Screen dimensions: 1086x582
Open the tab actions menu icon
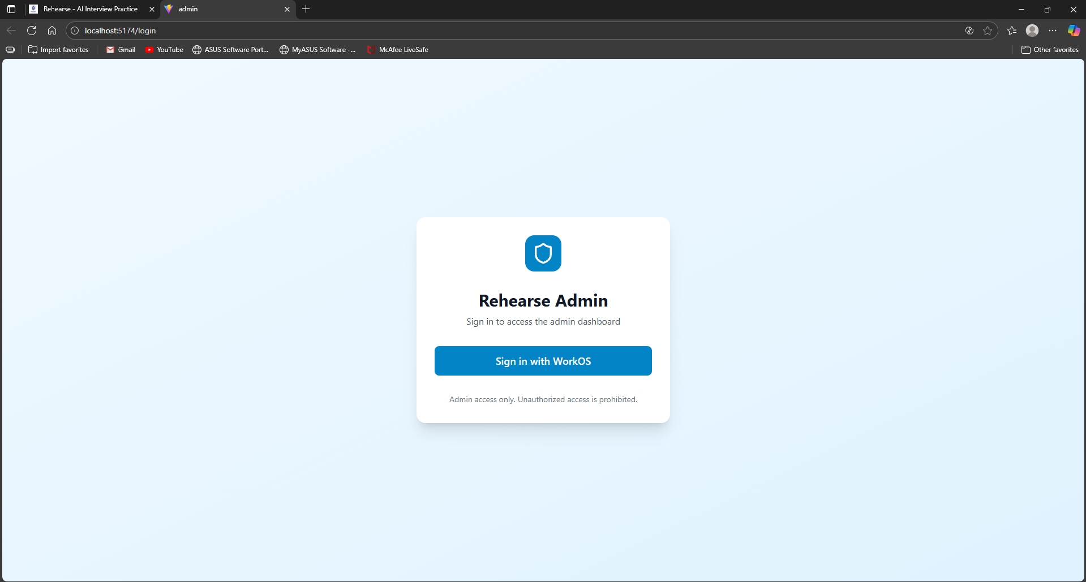click(11, 9)
